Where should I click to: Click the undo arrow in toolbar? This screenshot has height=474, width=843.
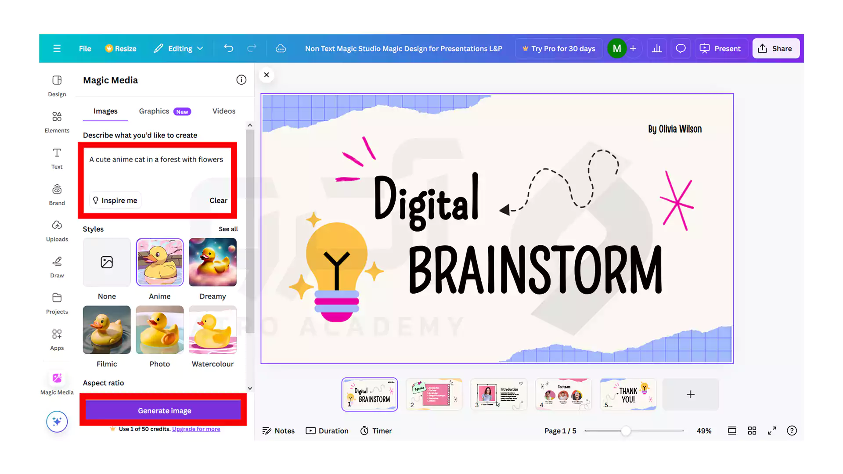[x=228, y=48]
